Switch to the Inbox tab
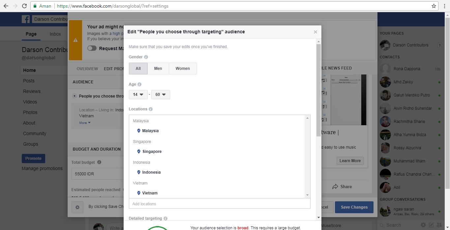This screenshot has width=450, height=230. [55, 34]
